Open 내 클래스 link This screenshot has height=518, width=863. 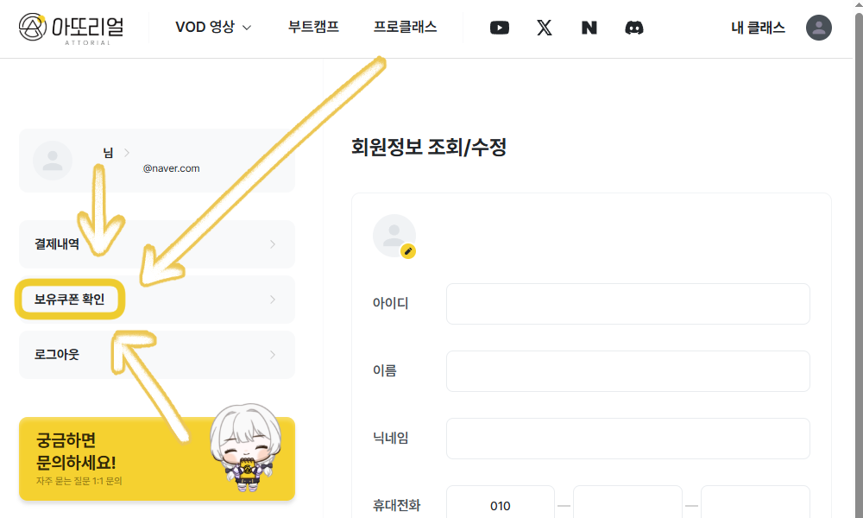[x=758, y=28]
